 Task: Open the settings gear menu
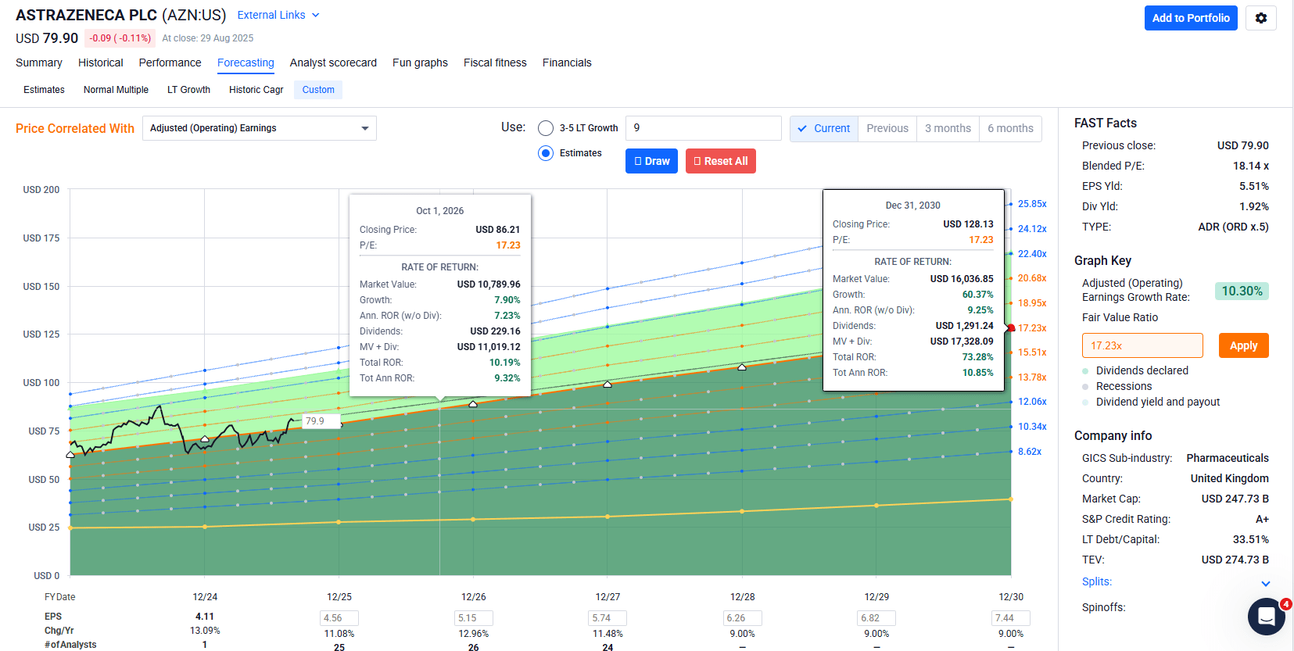1260,18
